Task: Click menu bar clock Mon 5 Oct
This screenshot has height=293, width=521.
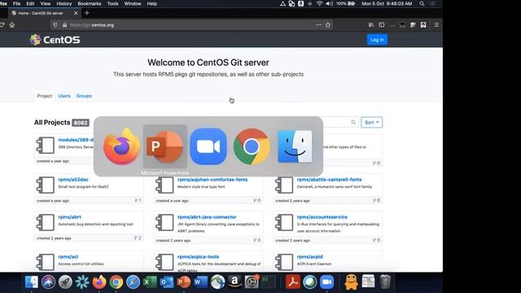Action: click(387, 3)
